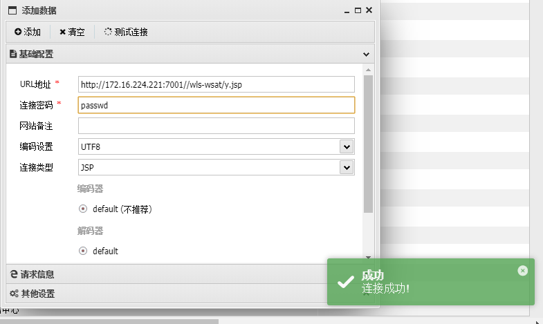Open the 编码设置 UTF8 dropdown

tap(347, 146)
